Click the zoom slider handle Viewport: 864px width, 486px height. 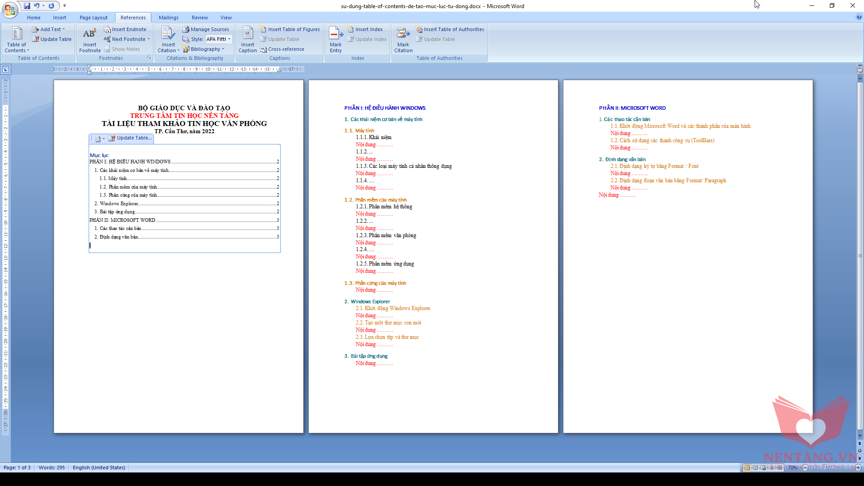tap(824, 468)
